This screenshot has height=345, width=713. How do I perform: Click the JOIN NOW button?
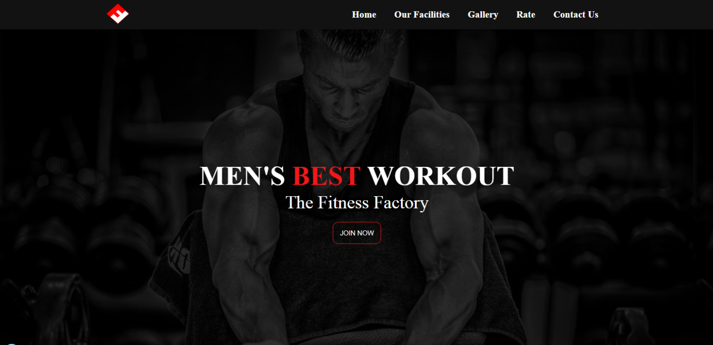(x=357, y=233)
